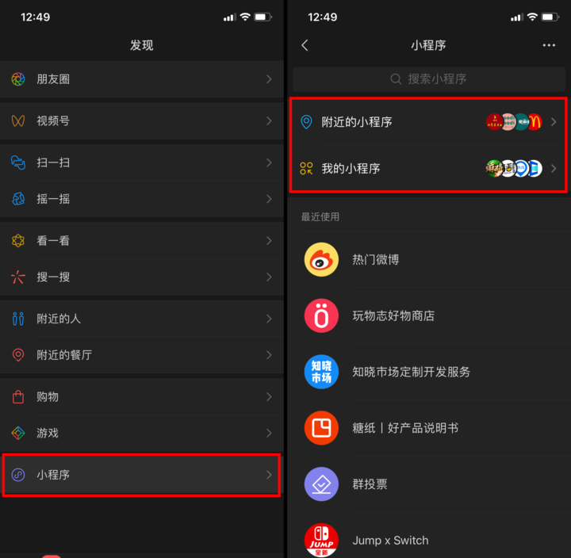Open 热门微博 Weibo mini program icon

(321, 259)
